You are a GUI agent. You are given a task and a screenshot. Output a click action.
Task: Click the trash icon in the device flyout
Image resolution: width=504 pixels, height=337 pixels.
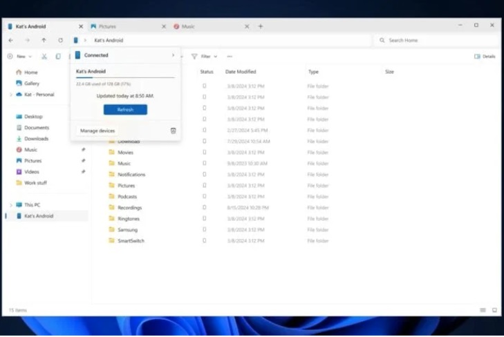pyautogui.click(x=173, y=131)
